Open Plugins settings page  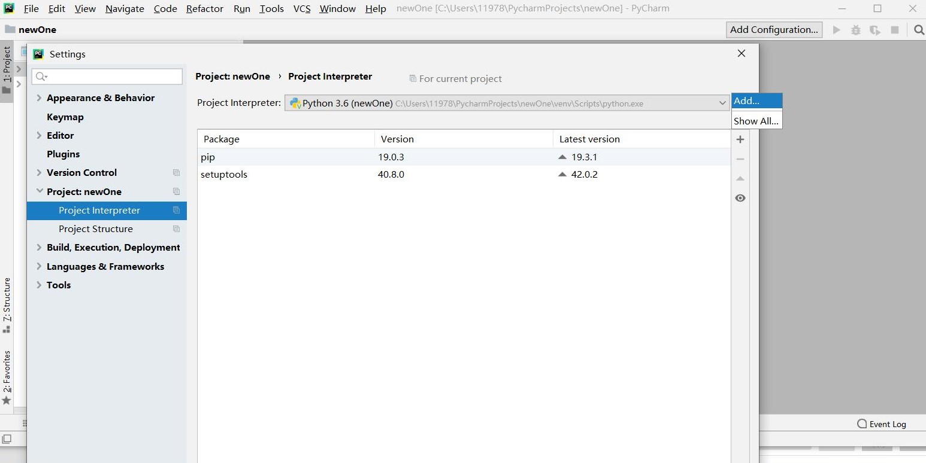(63, 154)
